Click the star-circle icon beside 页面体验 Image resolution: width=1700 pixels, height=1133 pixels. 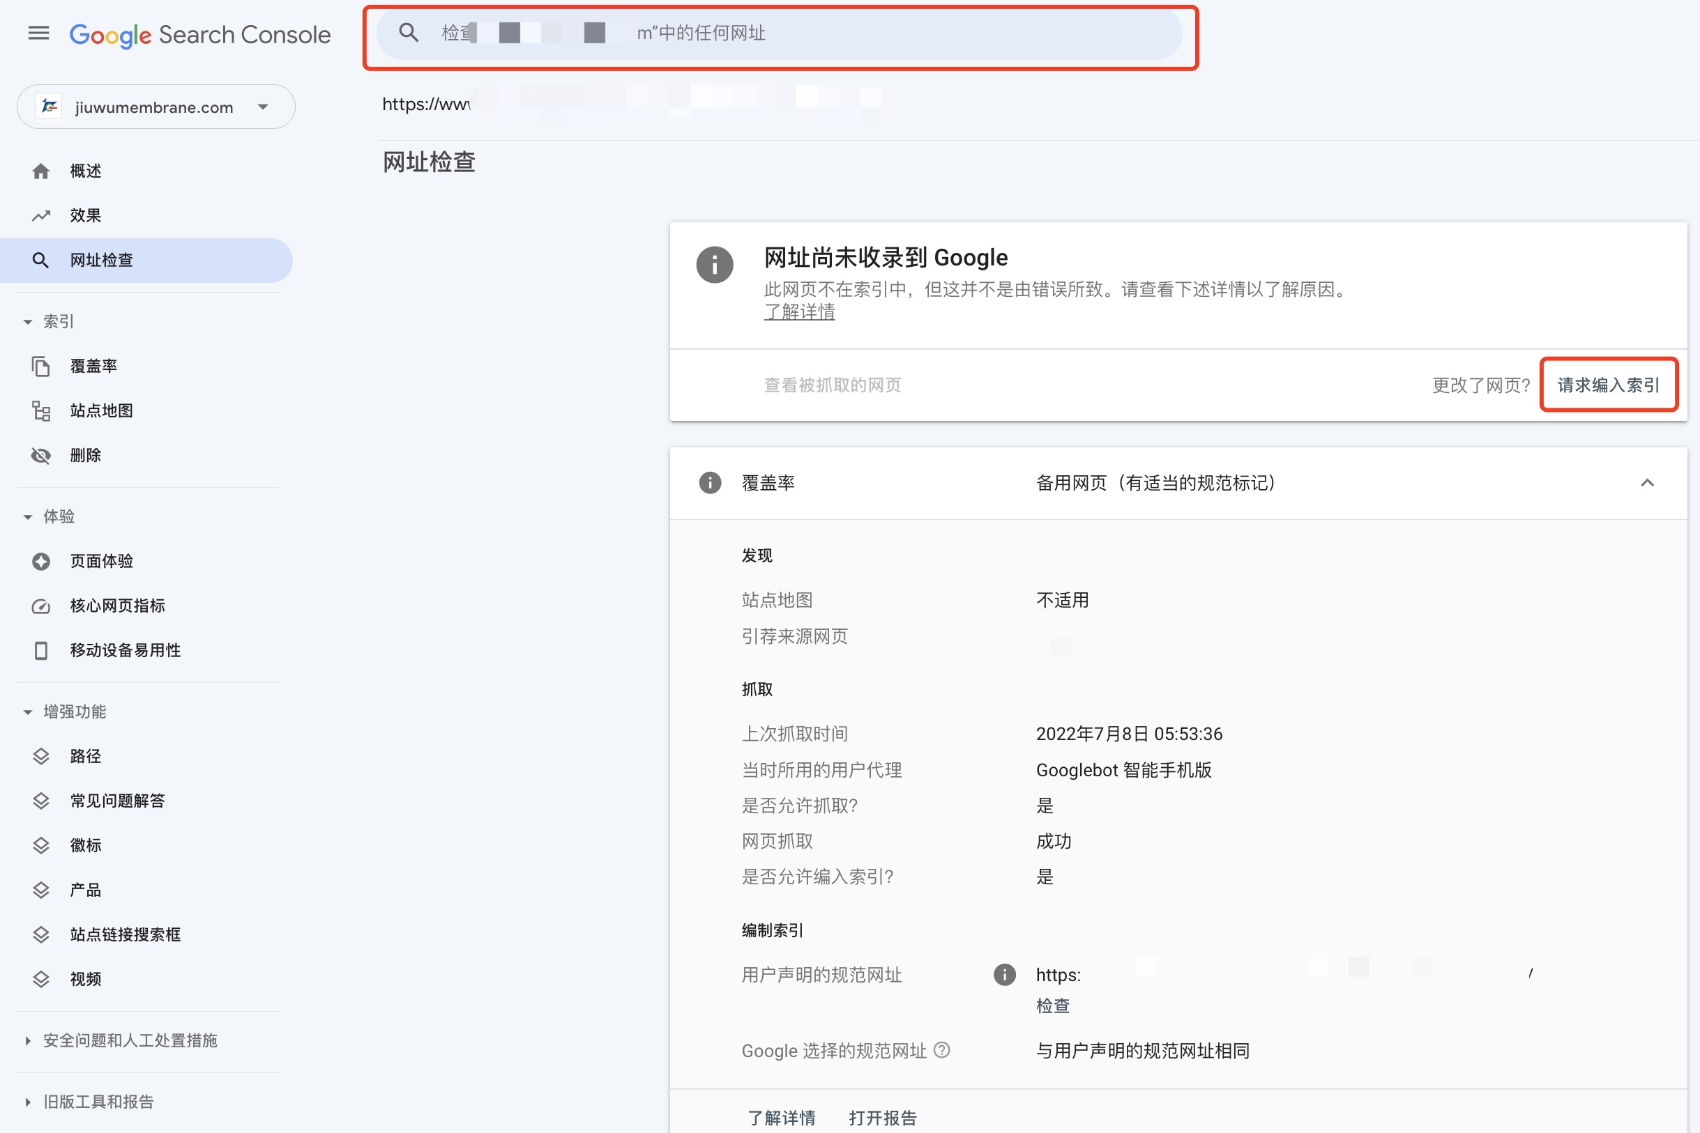[x=40, y=562]
